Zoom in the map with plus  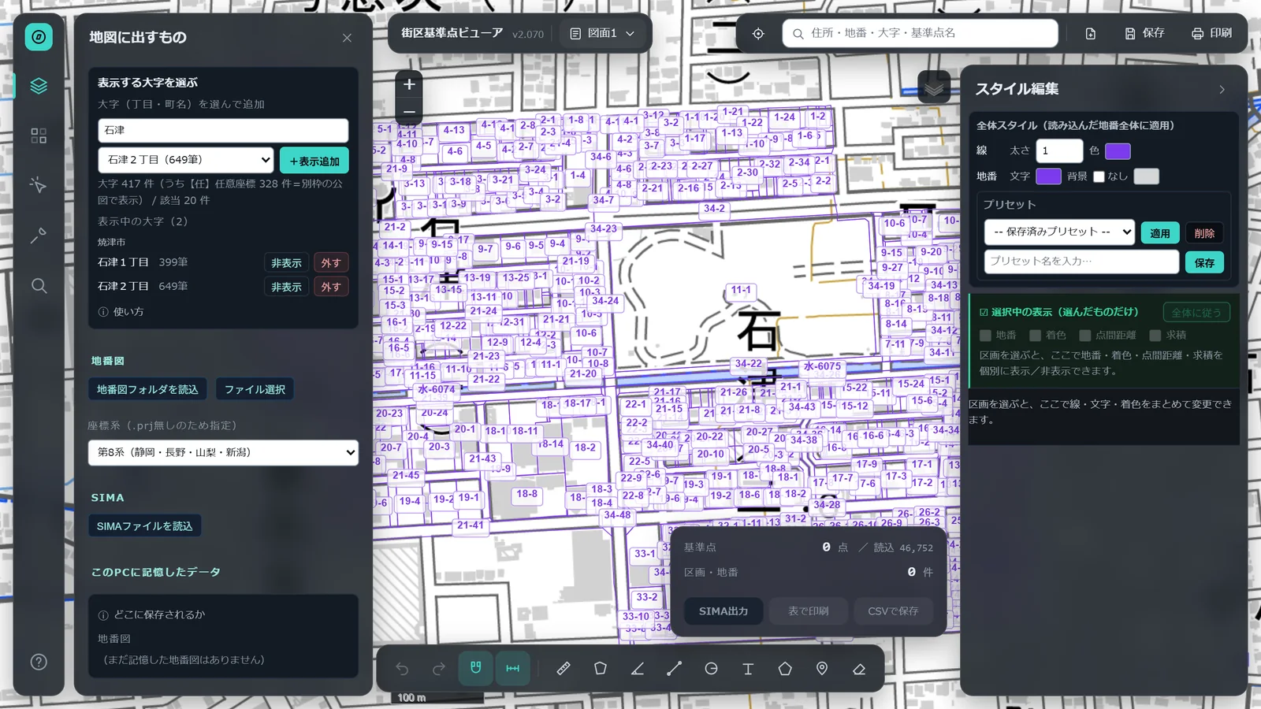click(x=409, y=84)
